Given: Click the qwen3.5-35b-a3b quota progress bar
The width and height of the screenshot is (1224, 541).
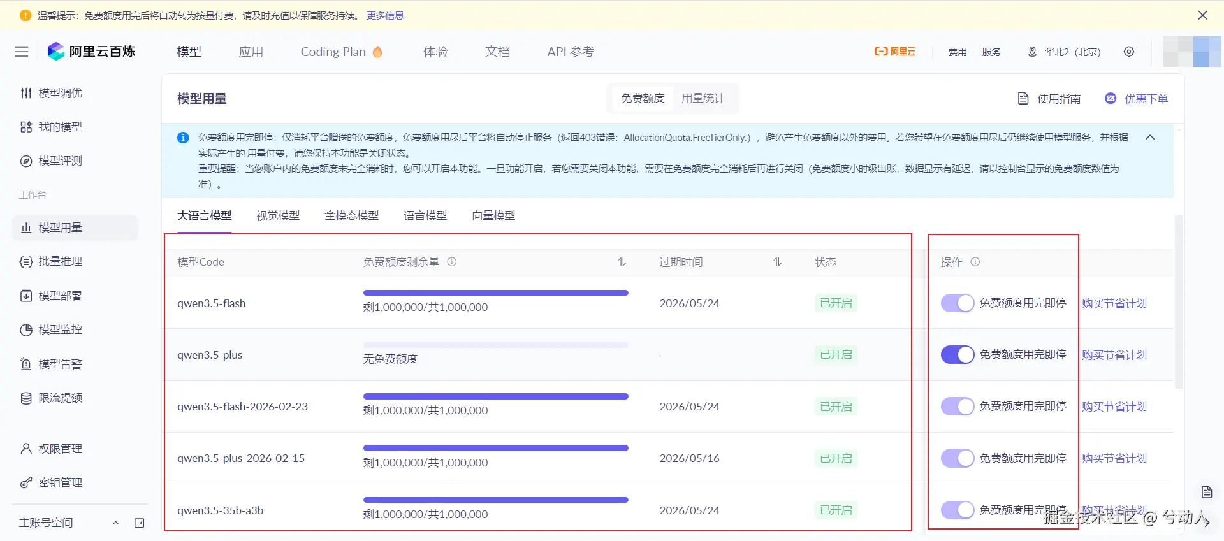Looking at the screenshot, I should pos(496,500).
